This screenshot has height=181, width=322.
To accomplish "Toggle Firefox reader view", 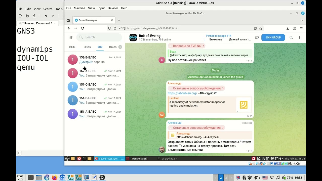I will tap(255, 28).
